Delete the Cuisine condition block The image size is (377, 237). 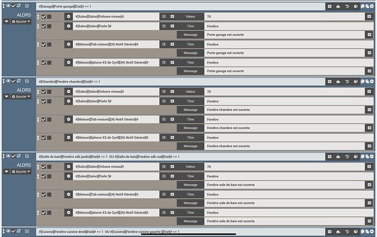point(372,232)
